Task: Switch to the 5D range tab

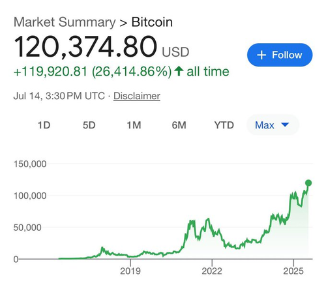Action: pos(89,125)
